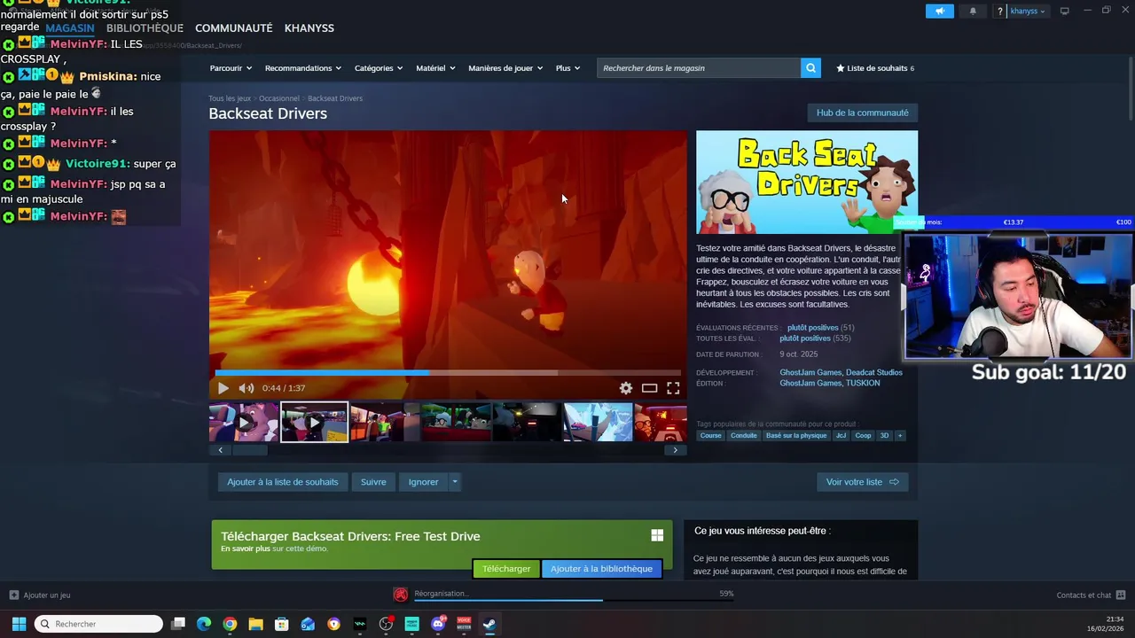The height and width of the screenshot is (638, 1135).
Task: Focus Rechercher dans le magasin field
Action: (x=699, y=68)
